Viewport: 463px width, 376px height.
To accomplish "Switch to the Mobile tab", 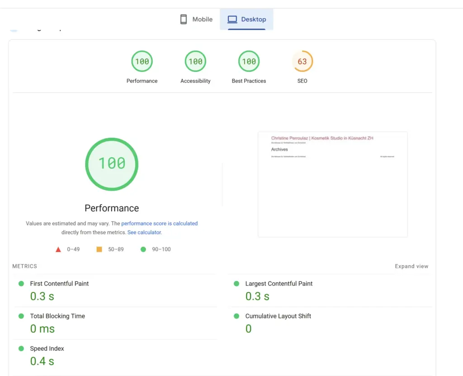I will [x=196, y=19].
